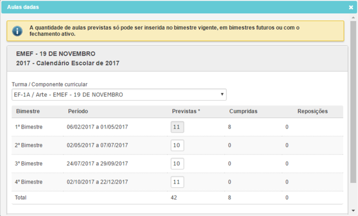Image resolution: width=358 pixels, height=216 pixels.
Task: Click the 3º Bimestre row label
Action: [29, 164]
